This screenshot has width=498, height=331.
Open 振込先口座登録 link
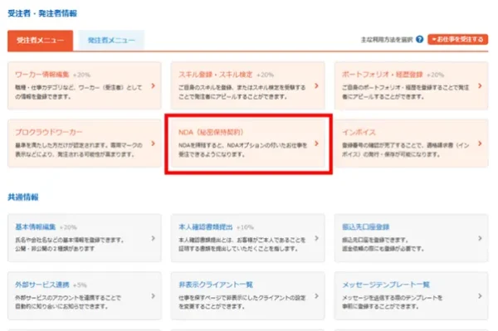click(365, 227)
